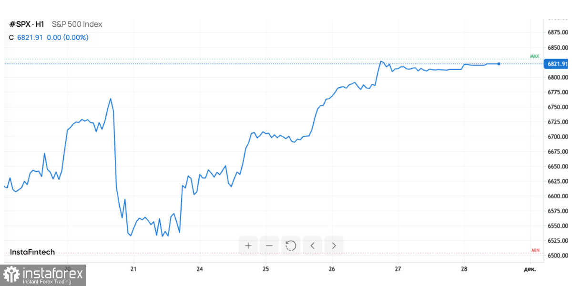Reset the chart view with the reload icon
The height and width of the screenshot is (286, 572).
(291, 245)
